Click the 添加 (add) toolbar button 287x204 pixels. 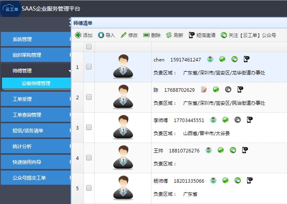pos(84,35)
